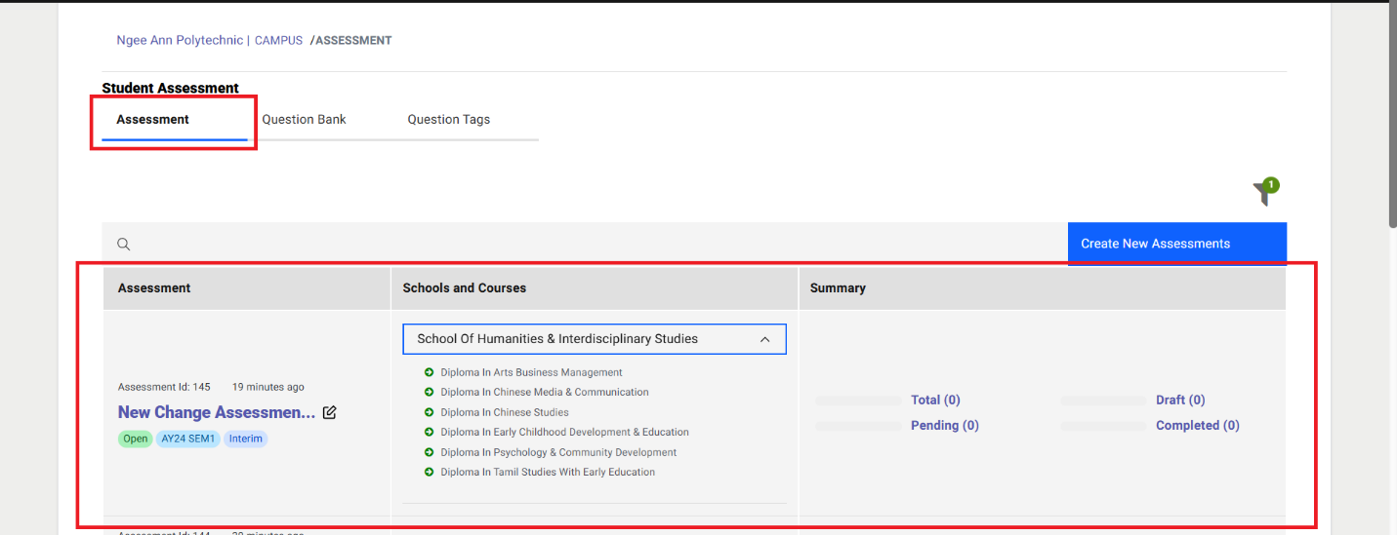
Task: View the Pending (0) progress bar
Action: tap(858, 426)
